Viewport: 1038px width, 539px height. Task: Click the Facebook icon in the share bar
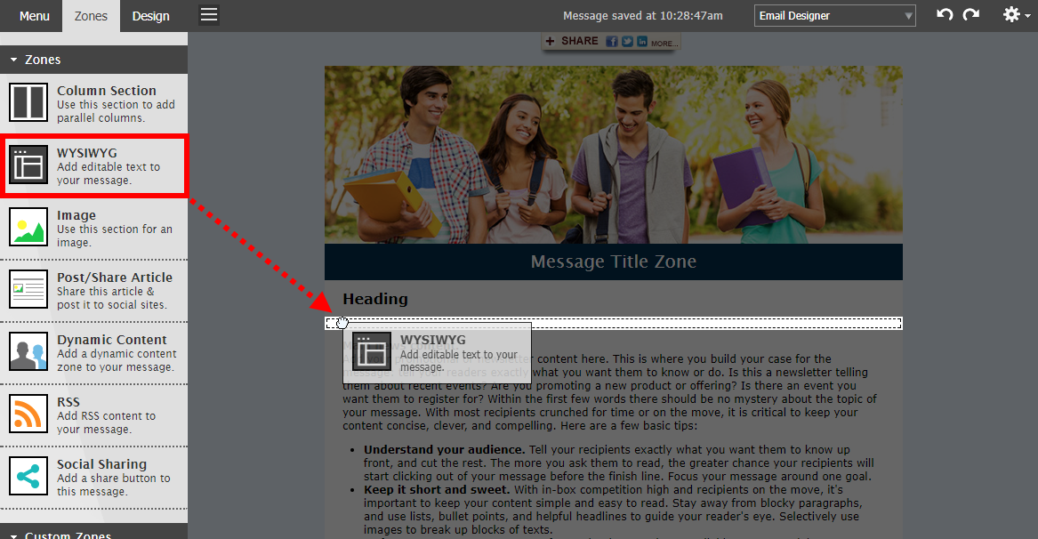pos(611,41)
